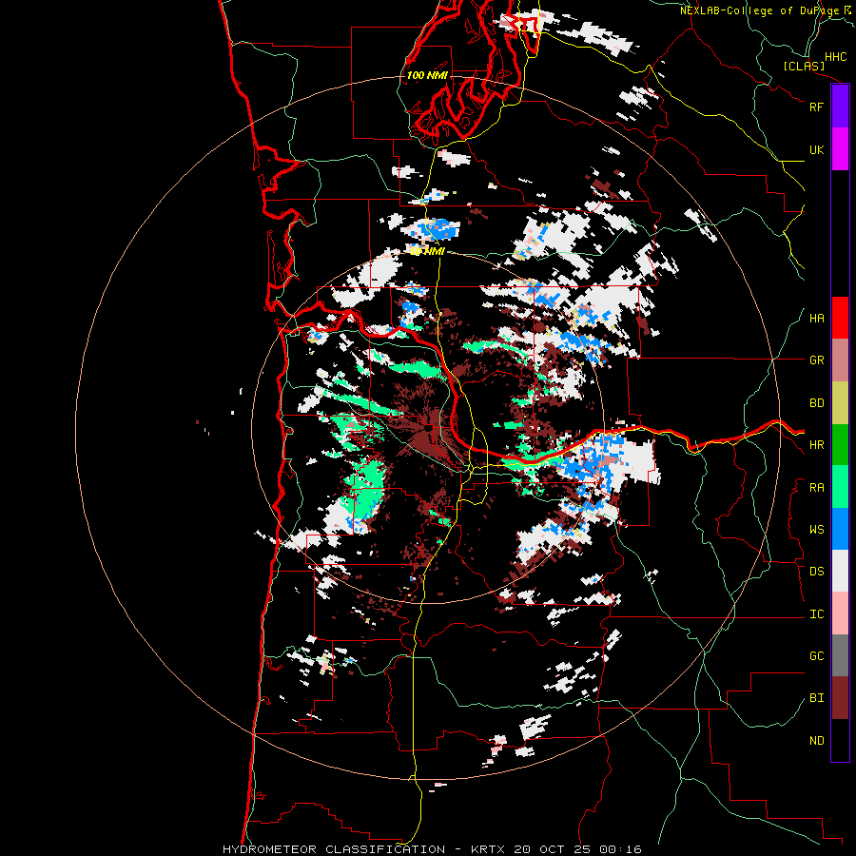The width and height of the screenshot is (856, 856).
Task: Click the [CLAS] units label
Action: (804, 67)
